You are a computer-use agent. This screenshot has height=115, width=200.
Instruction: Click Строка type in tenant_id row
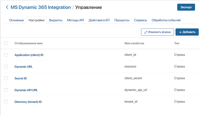pos(179,102)
